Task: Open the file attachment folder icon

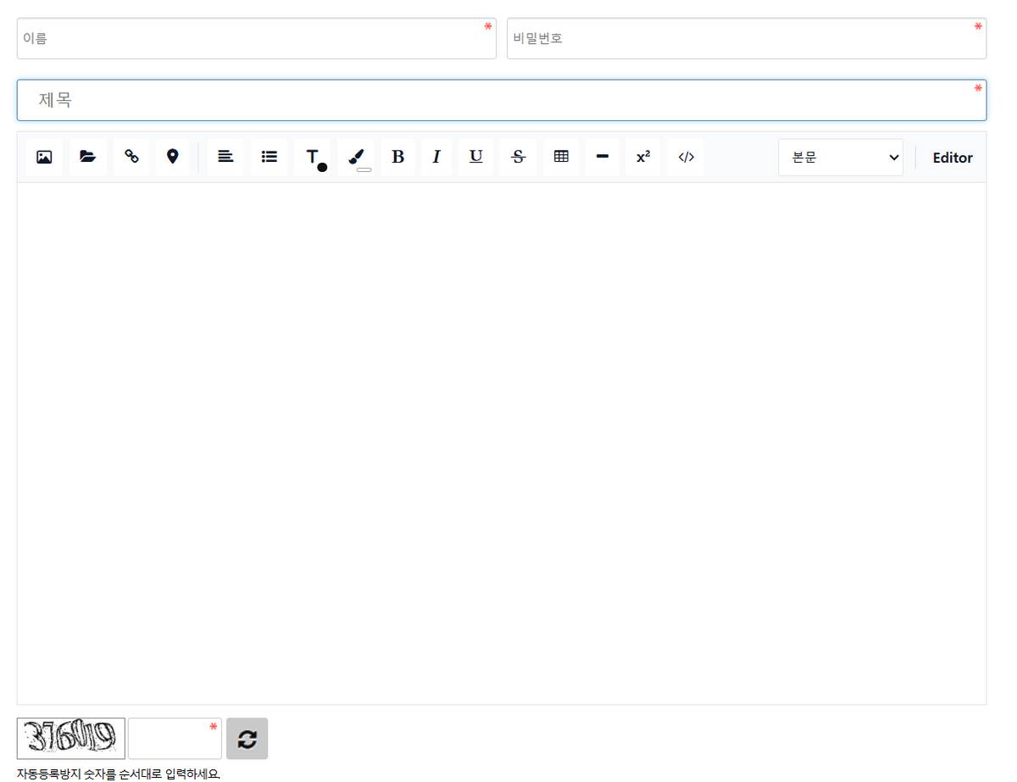Action: (x=88, y=157)
